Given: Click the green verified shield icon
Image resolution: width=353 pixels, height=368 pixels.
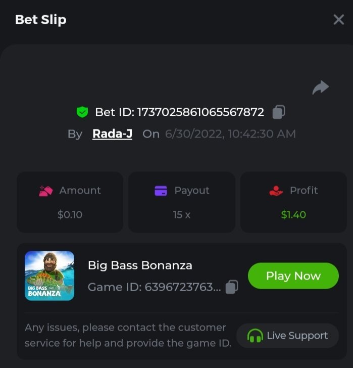Looking at the screenshot, I should [82, 112].
